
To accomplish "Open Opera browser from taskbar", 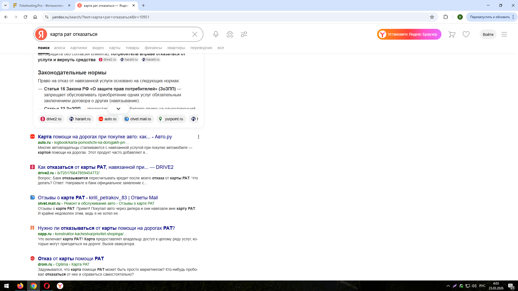I will 47,286.
